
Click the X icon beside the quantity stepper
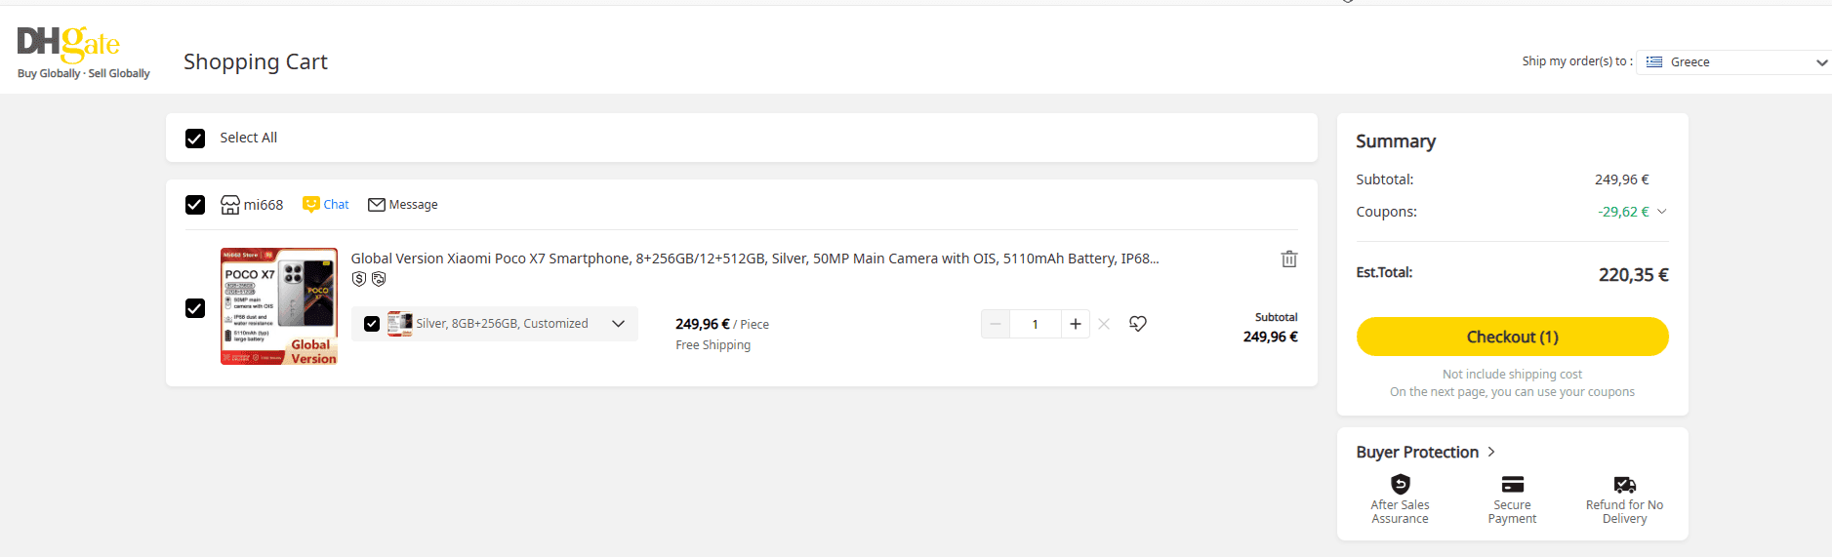pos(1104,324)
